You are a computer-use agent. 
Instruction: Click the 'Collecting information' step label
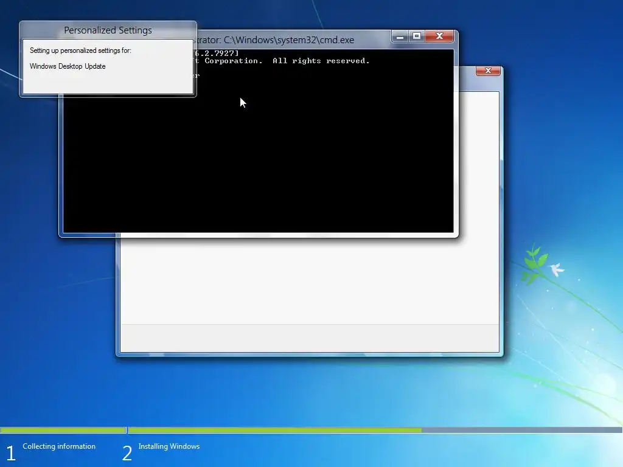point(59,446)
